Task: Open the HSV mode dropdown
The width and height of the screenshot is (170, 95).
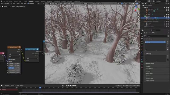Action: 32,59
